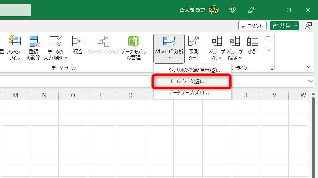The height and width of the screenshot is (178, 318).
Task: Expand the 共有 dropdown arrow
Action: pos(296,26)
